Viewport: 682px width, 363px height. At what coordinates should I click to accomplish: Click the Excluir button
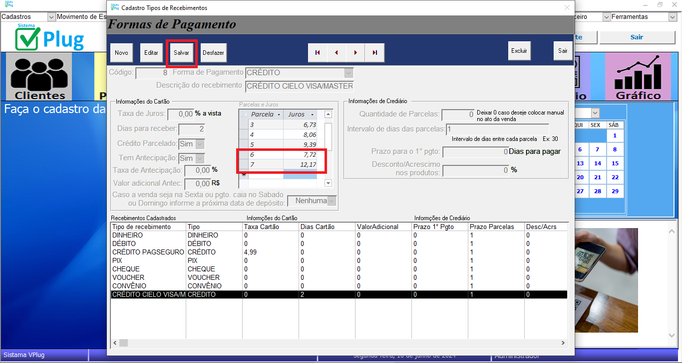pos(519,51)
